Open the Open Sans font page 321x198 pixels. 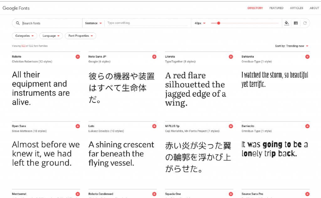point(19,126)
